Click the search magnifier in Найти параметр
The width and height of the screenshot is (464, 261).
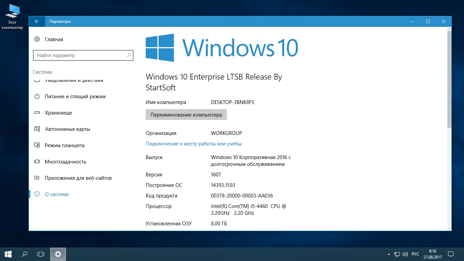pos(129,55)
